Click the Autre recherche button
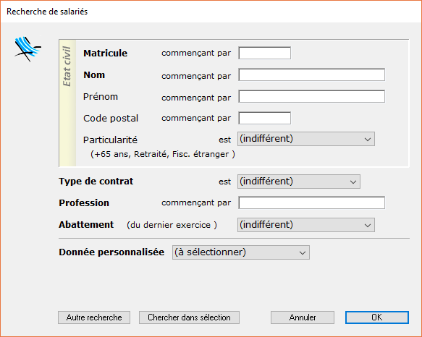The image size is (422, 337). (94, 317)
